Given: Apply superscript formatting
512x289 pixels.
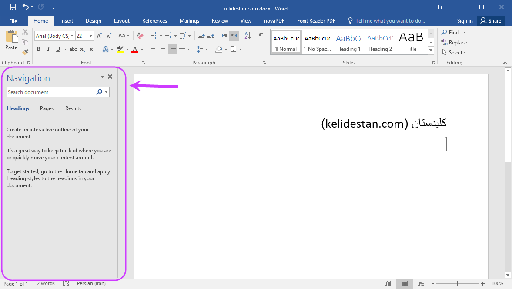Looking at the screenshot, I should point(92,49).
